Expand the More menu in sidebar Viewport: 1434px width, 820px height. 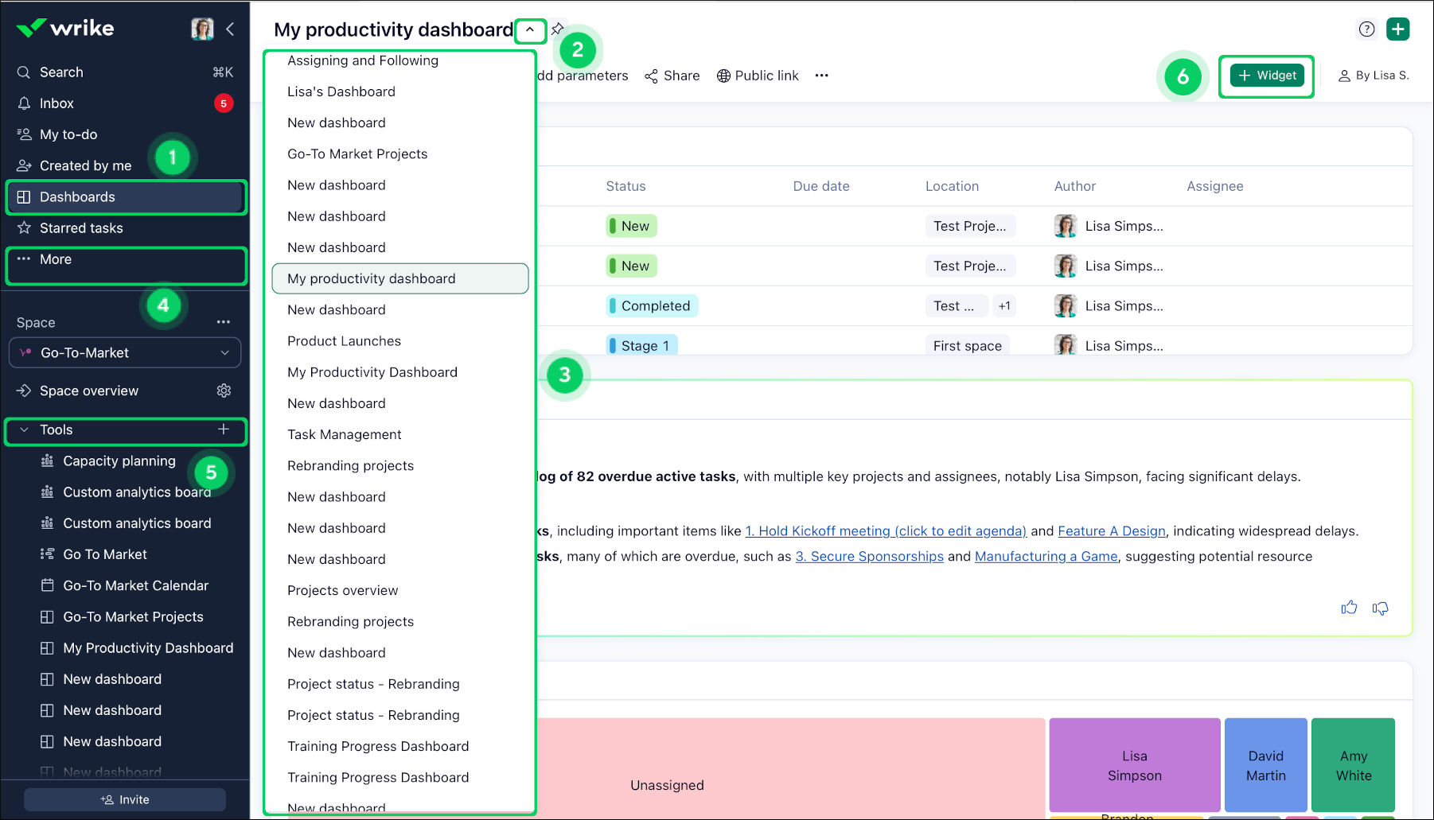[x=55, y=259]
